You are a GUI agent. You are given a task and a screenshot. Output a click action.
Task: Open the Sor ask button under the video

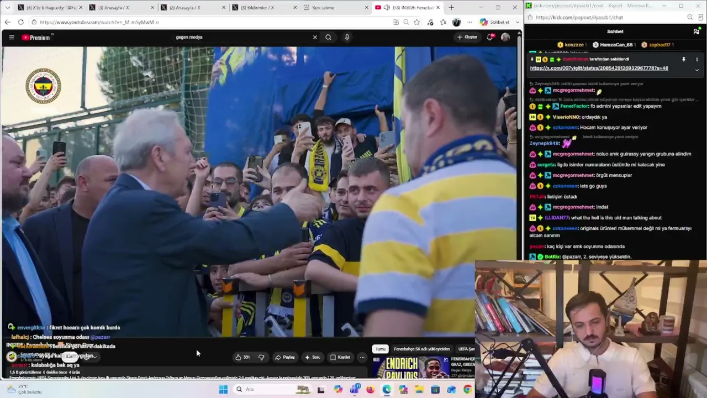pos(313,357)
